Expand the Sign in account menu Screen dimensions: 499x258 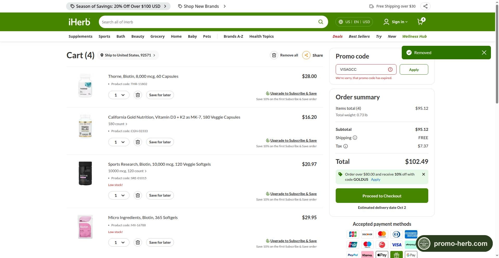pyautogui.click(x=396, y=22)
